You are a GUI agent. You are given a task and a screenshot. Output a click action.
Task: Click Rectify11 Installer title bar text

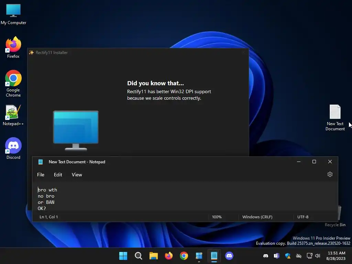click(52, 53)
